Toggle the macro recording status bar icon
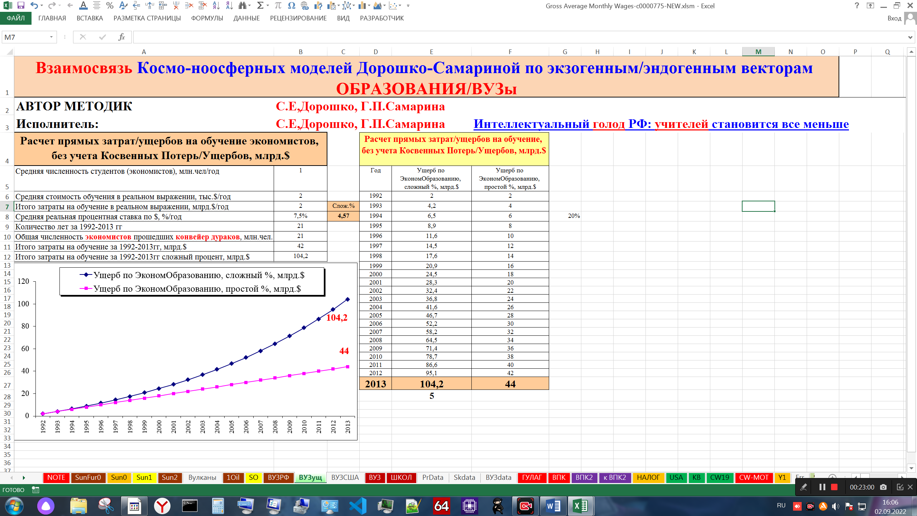The width and height of the screenshot is (917, 516). point(35,490)
